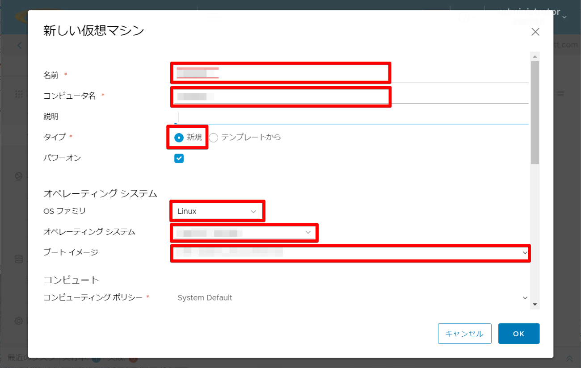Click the scrollbar down arrow in dialog
This screenshot has height=368, width=581.
point(535,304)
